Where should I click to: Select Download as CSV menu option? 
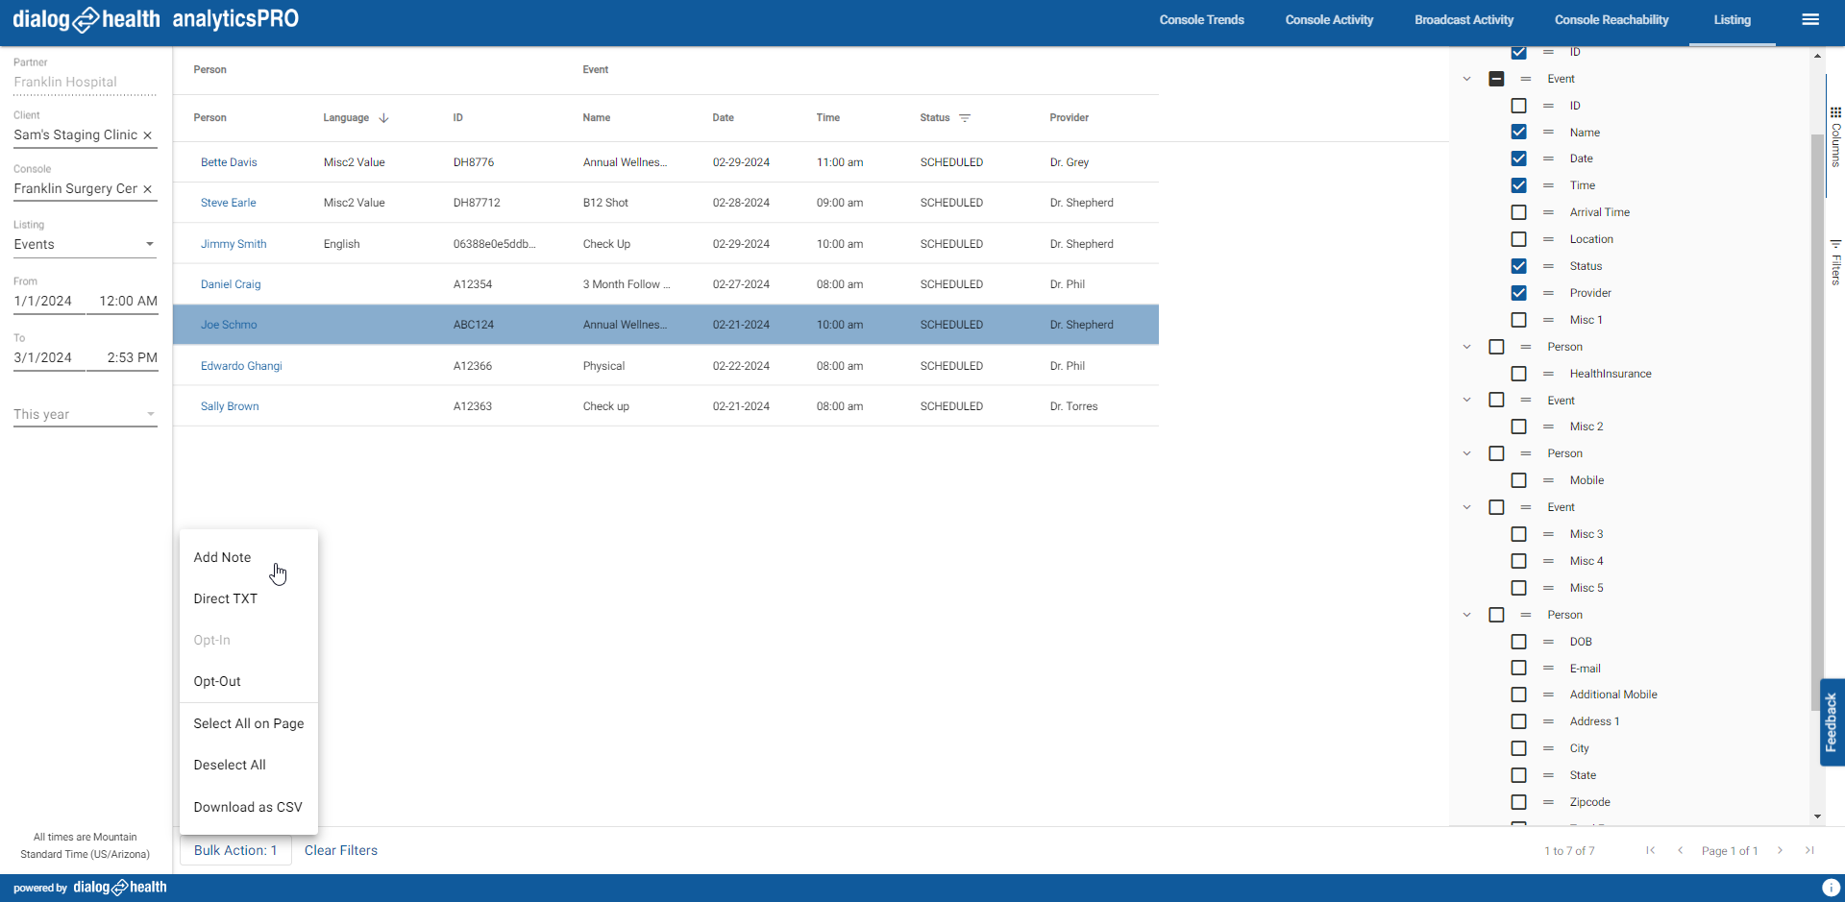[x=248, y=807]
